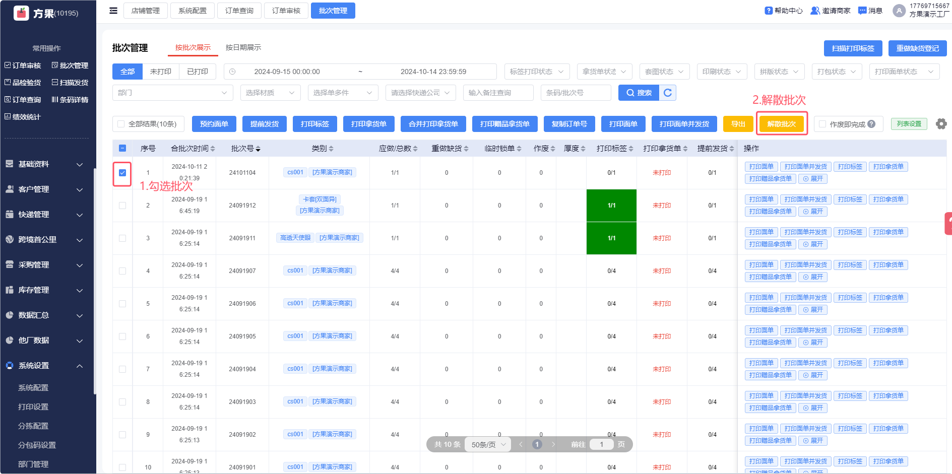Click the 扫描打印标签 button
Screen dimensions: 952x474
click(853, 48)
